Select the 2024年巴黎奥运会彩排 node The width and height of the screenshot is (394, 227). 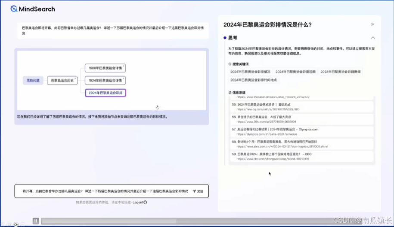click(105, 93)
